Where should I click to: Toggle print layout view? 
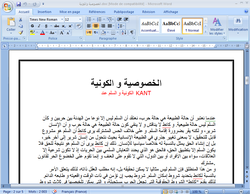166,191
